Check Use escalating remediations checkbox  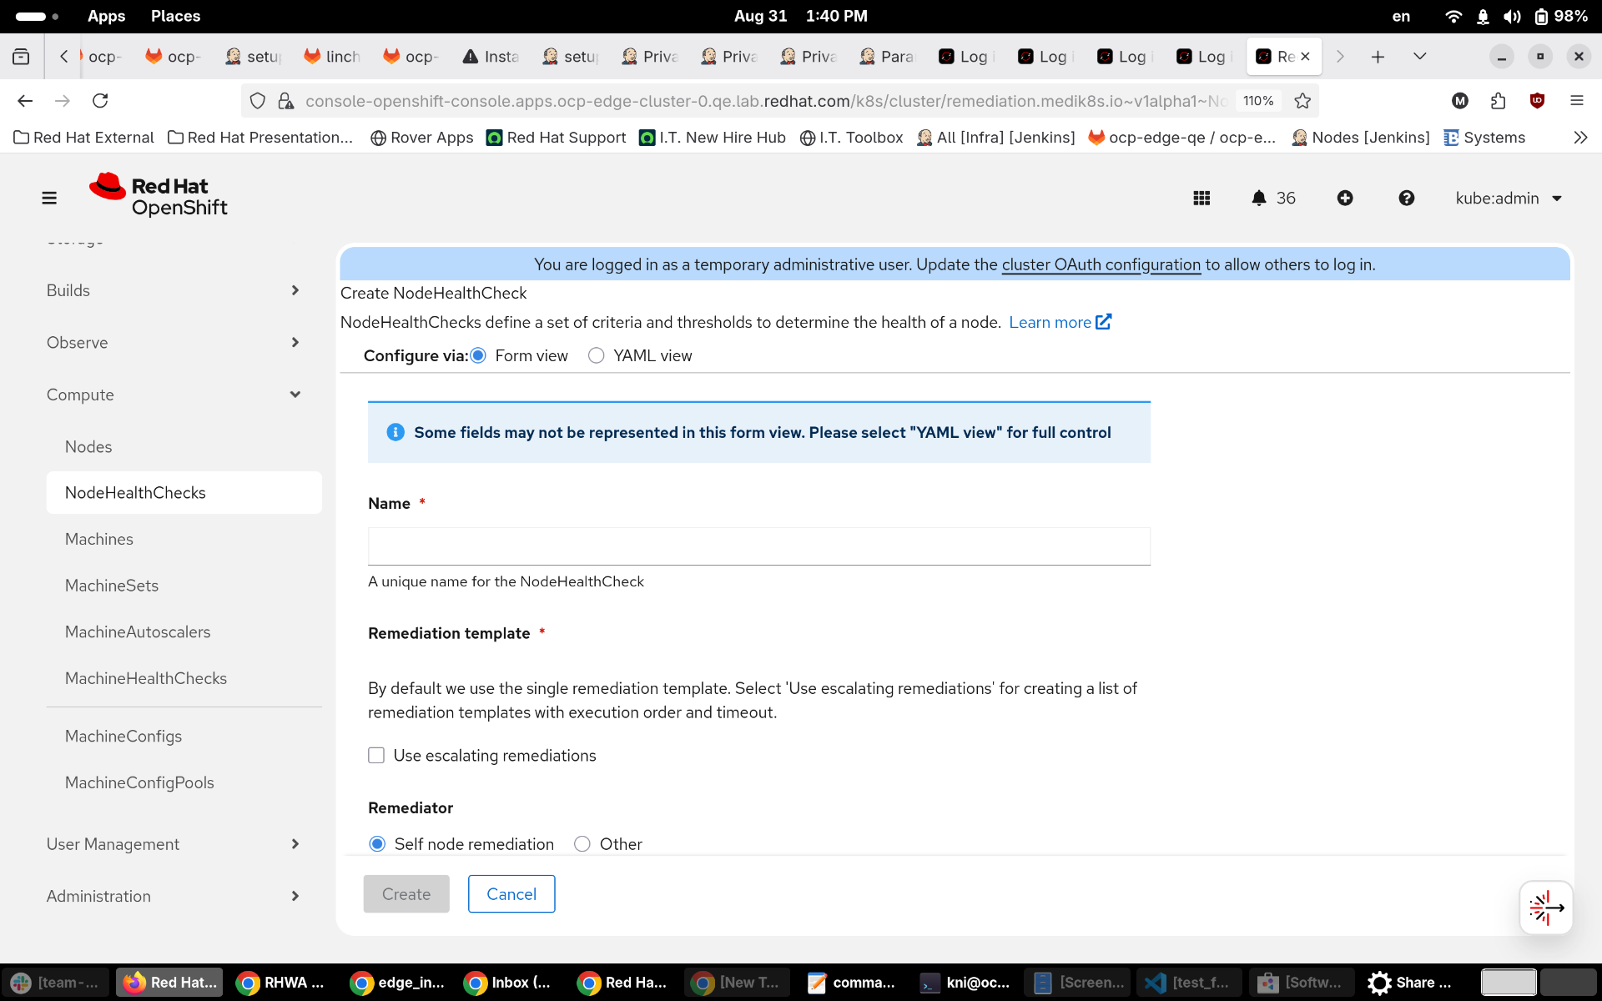(x=376, y=755)
